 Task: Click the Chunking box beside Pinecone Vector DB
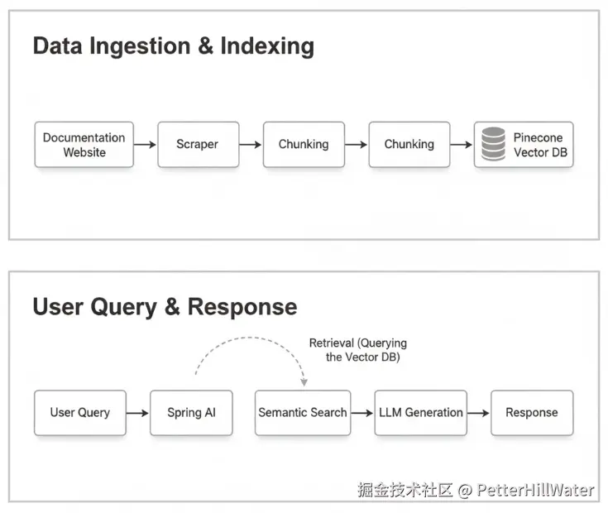409,145
